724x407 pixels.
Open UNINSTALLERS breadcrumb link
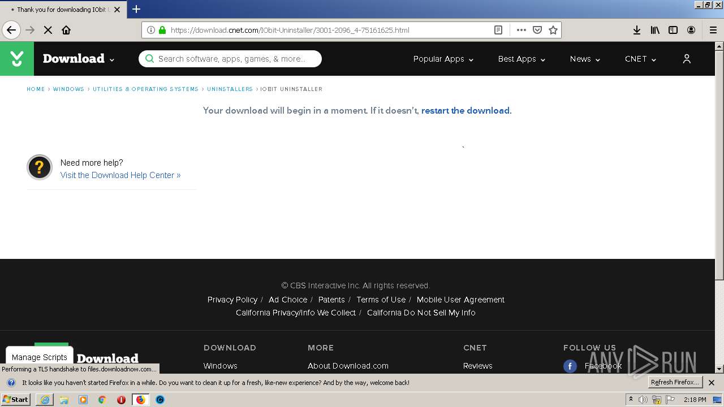click(x=230, y=89)
